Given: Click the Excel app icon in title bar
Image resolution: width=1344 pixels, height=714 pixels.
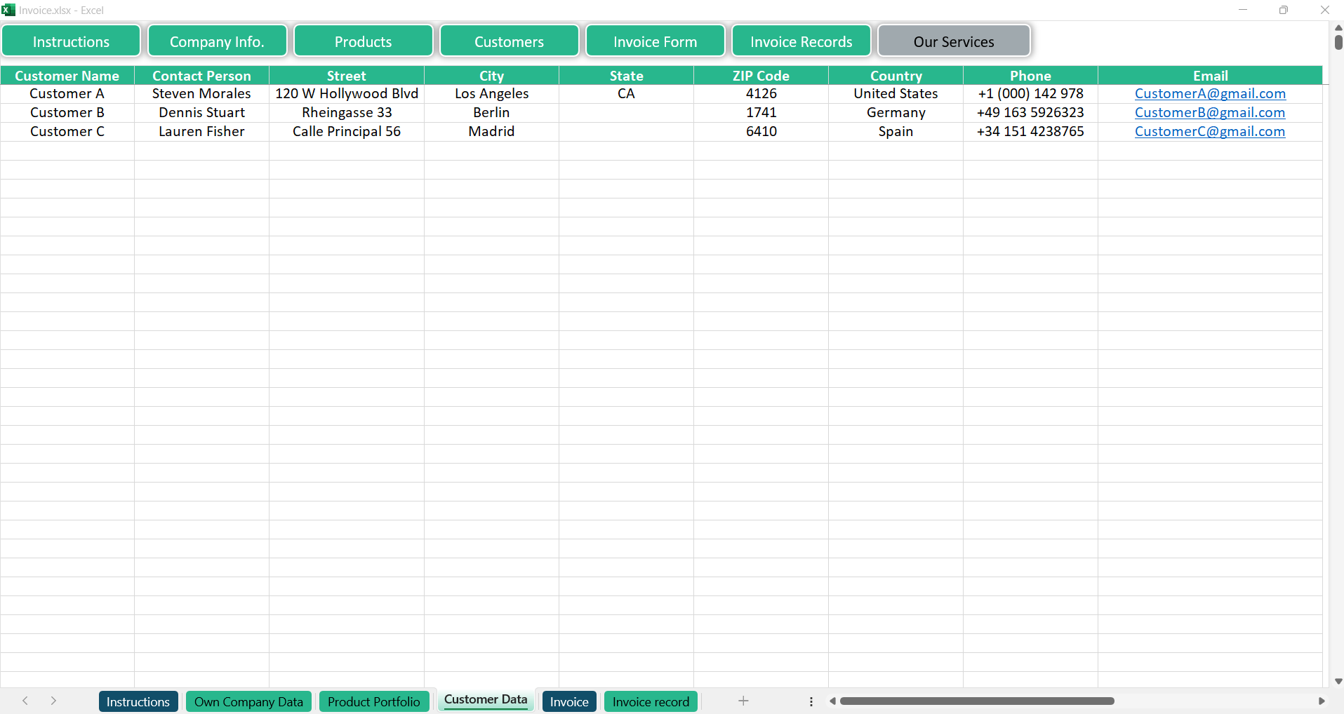Looking at the screenshot, I should click(8, 10).
